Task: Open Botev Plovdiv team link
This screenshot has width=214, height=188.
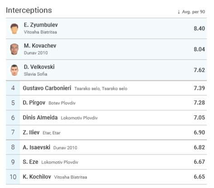Action: click(62, 103)
